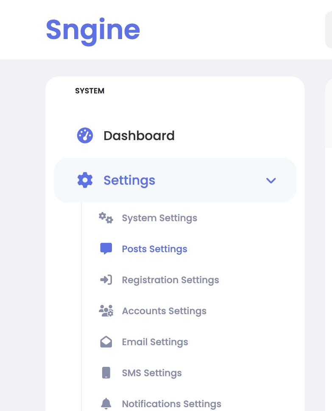Viewport: 332px width, 411px height.
Task: Click the Email Settings envelope icon
Action: (x=106, y=342)
